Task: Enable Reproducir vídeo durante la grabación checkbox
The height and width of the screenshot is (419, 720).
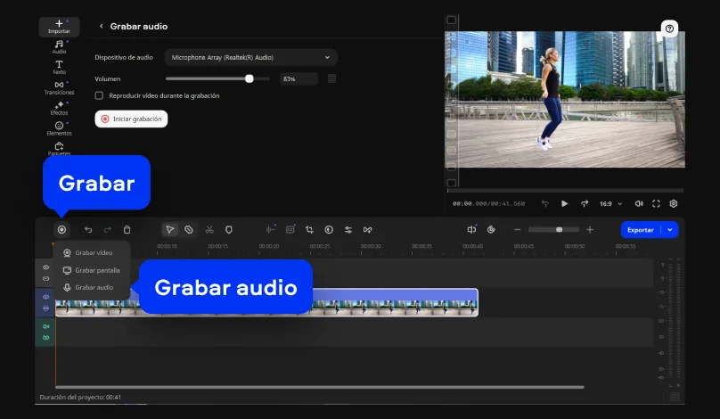Action: (100, 95)
